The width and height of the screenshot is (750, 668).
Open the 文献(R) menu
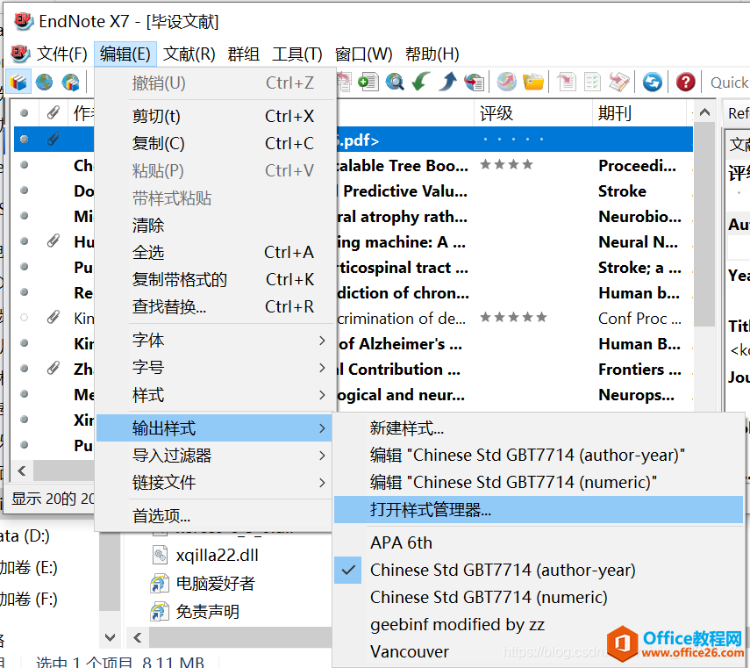[189, 54]
